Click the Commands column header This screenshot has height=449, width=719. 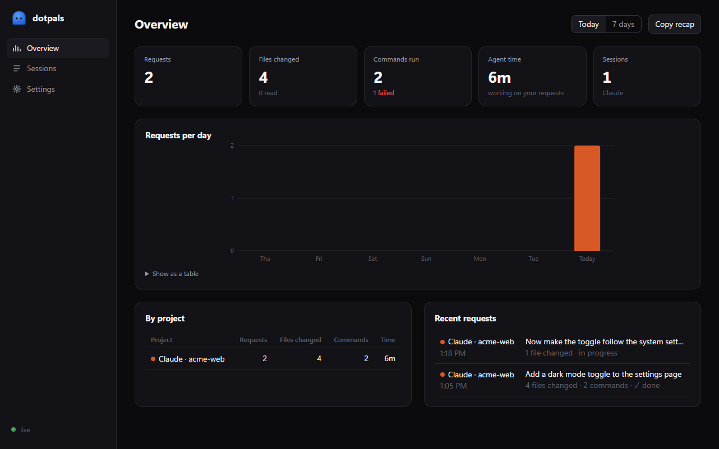pyautogui.click(x=351, y=340)
